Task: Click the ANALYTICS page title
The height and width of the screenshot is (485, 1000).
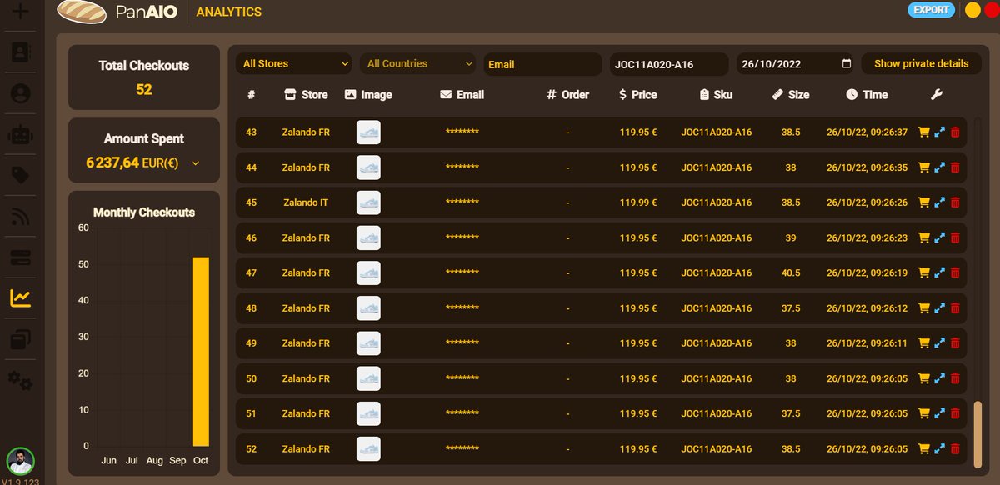Action: 229,12
